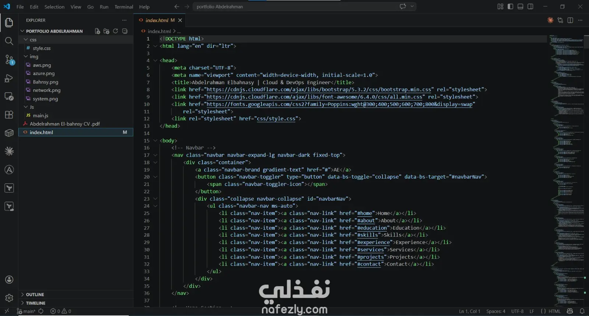Viewport: 589px width, 316px height.
Task: Open Explorer views and more actions menu
Action: pyautogui.click(x=124, y=20)
